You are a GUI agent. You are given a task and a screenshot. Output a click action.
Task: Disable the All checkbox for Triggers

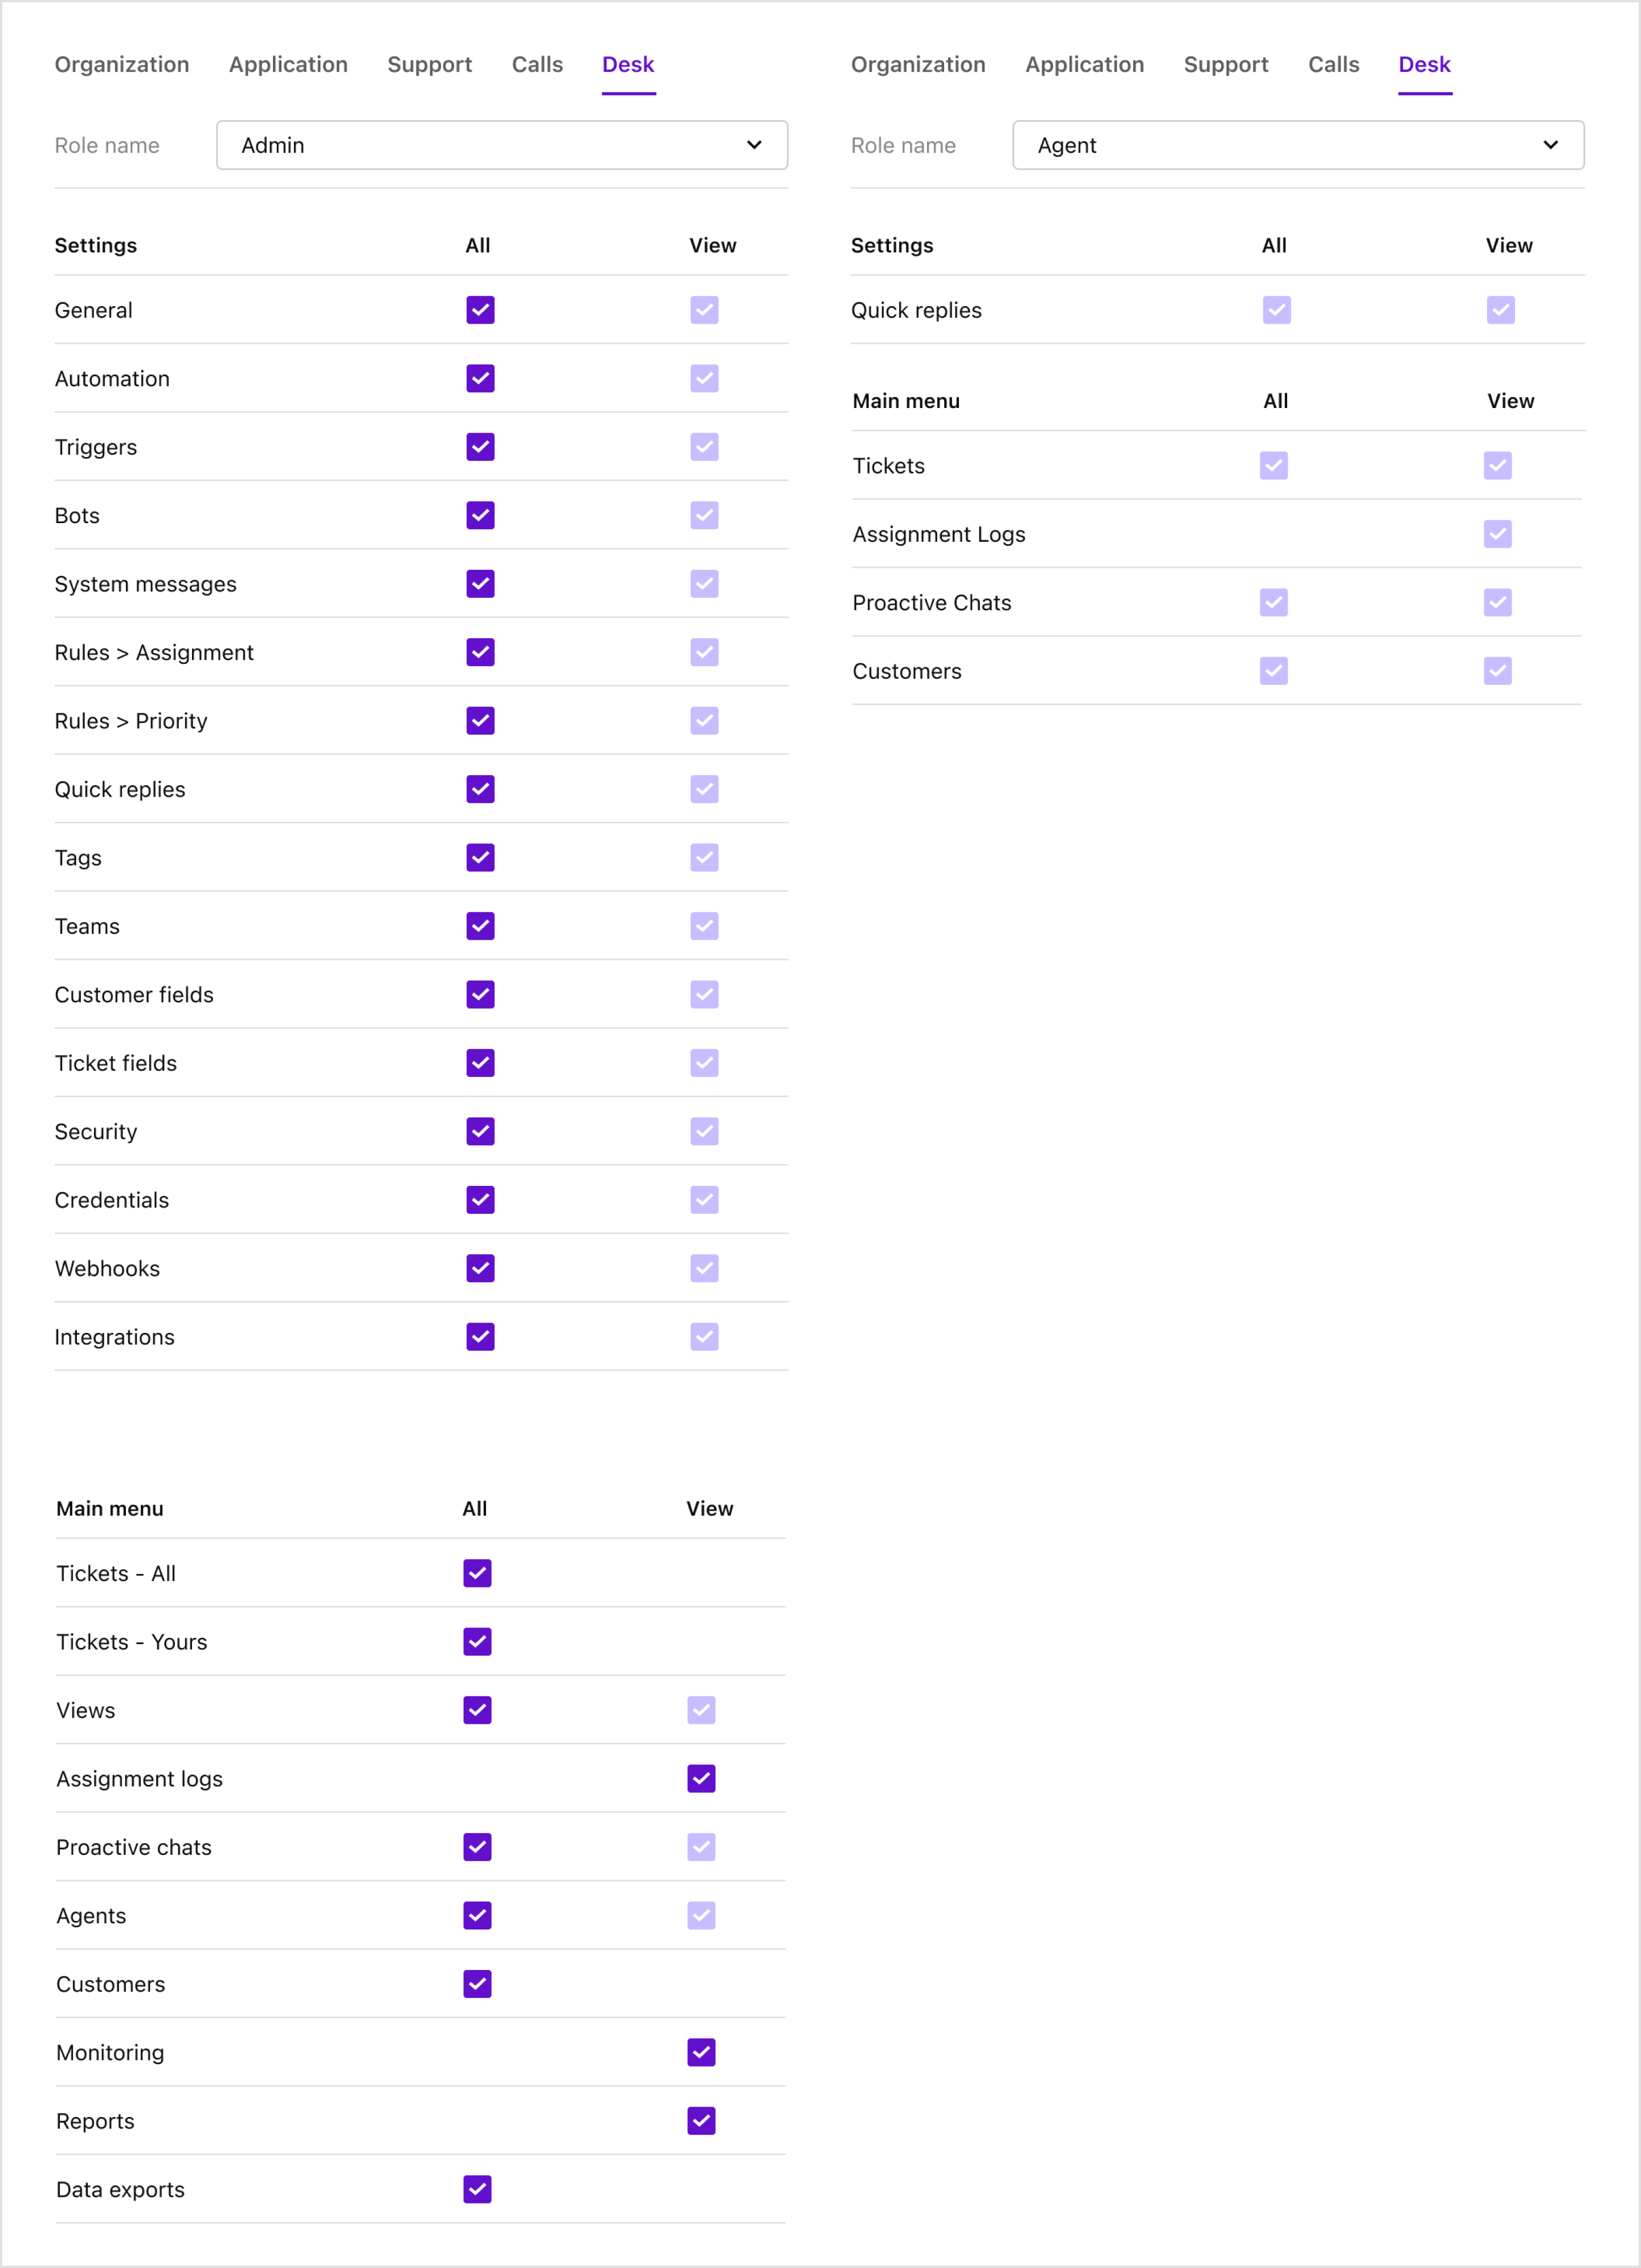click(479, 447)
